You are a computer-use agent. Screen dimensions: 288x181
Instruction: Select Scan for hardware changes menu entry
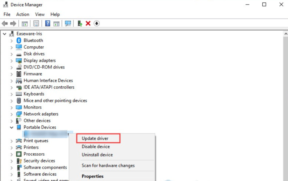pyautogui.click(x=108, y=166)
